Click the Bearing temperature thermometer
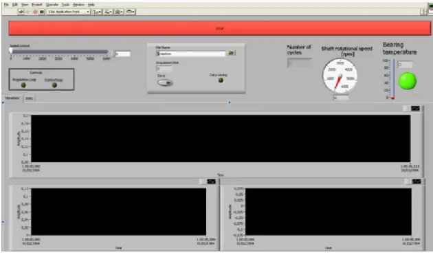Viewport: 433px width, 253px height. coord(392,79)
